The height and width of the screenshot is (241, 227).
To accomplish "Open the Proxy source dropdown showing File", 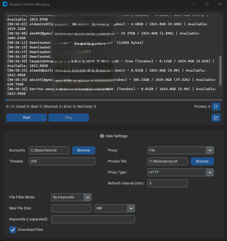I will (180, 150).
